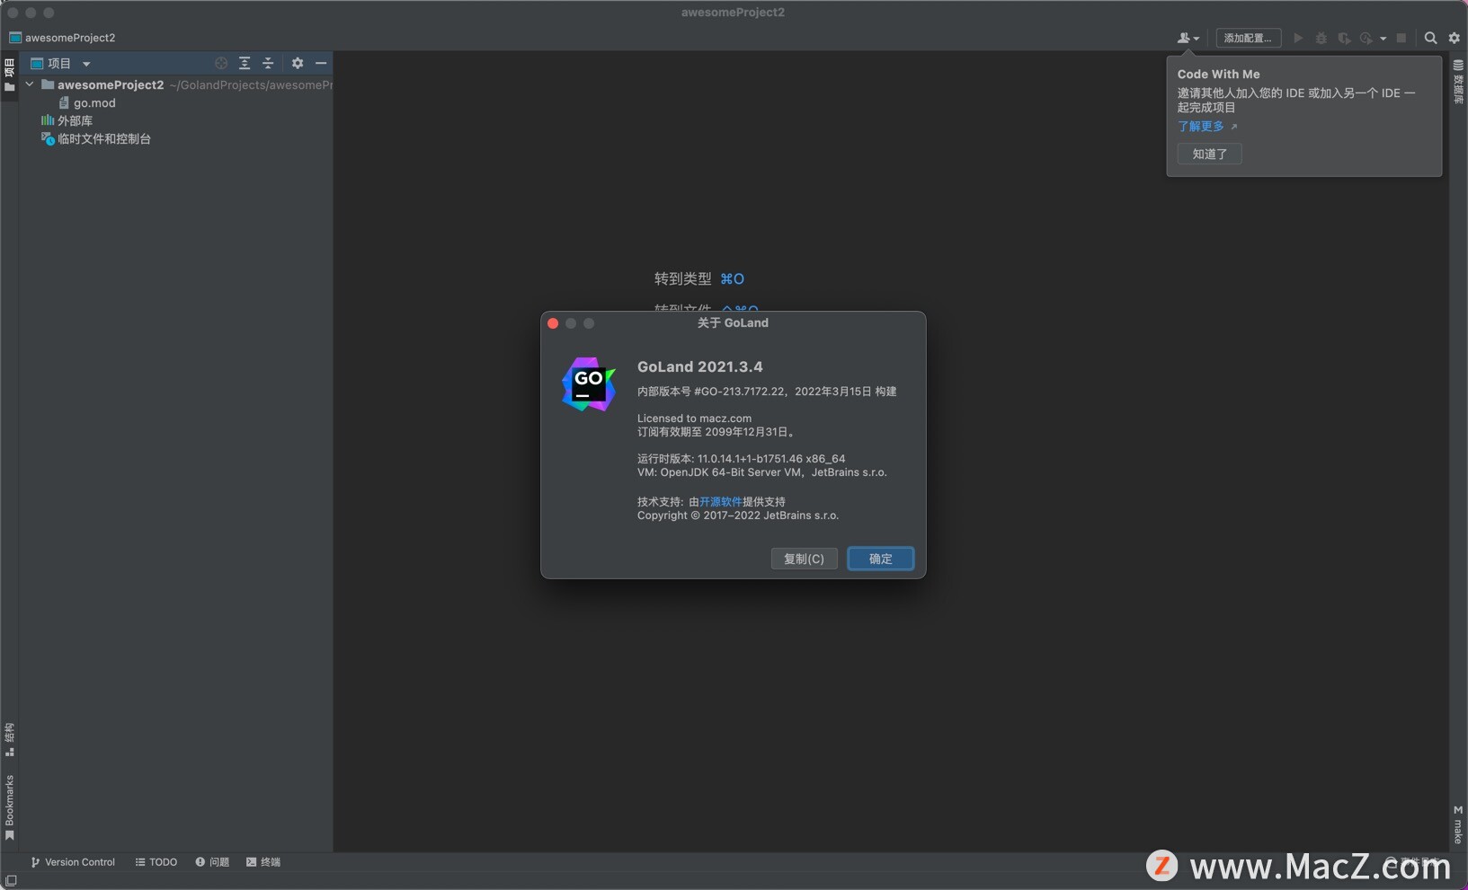Click the 转到类型 ⌘O hint in the editor

(x=698, y=279)
